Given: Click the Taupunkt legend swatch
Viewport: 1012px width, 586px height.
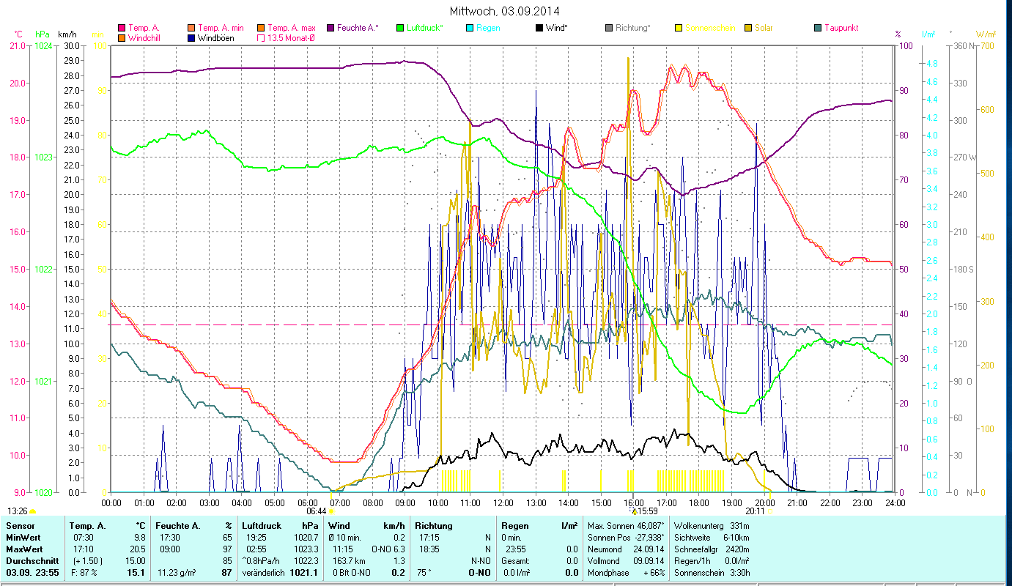Looking at the screenshot, I should coord(818,28).
